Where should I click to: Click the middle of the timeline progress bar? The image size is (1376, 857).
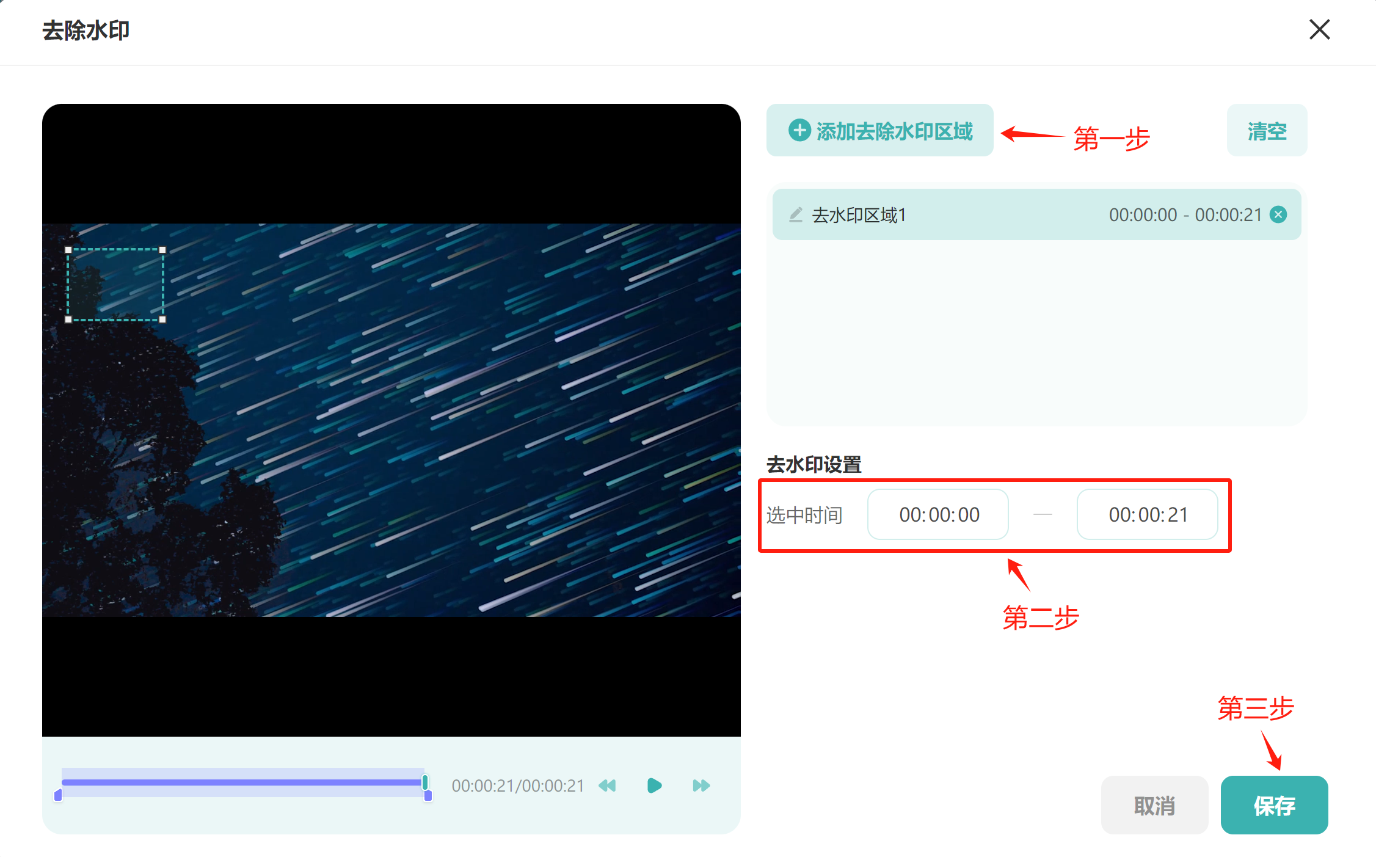click(x=243, y=782)
